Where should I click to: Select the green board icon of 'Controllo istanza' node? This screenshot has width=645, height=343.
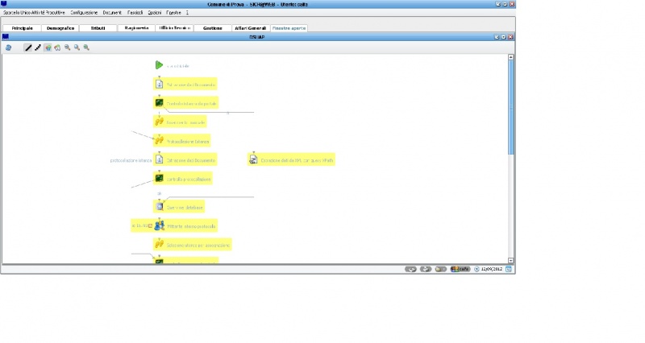click(159, 103)
